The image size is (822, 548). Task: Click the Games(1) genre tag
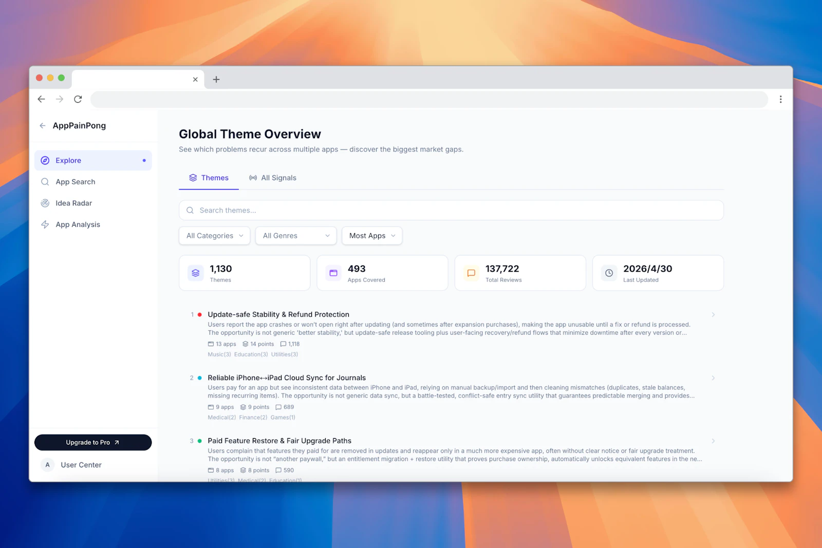[x=283, y=418]
